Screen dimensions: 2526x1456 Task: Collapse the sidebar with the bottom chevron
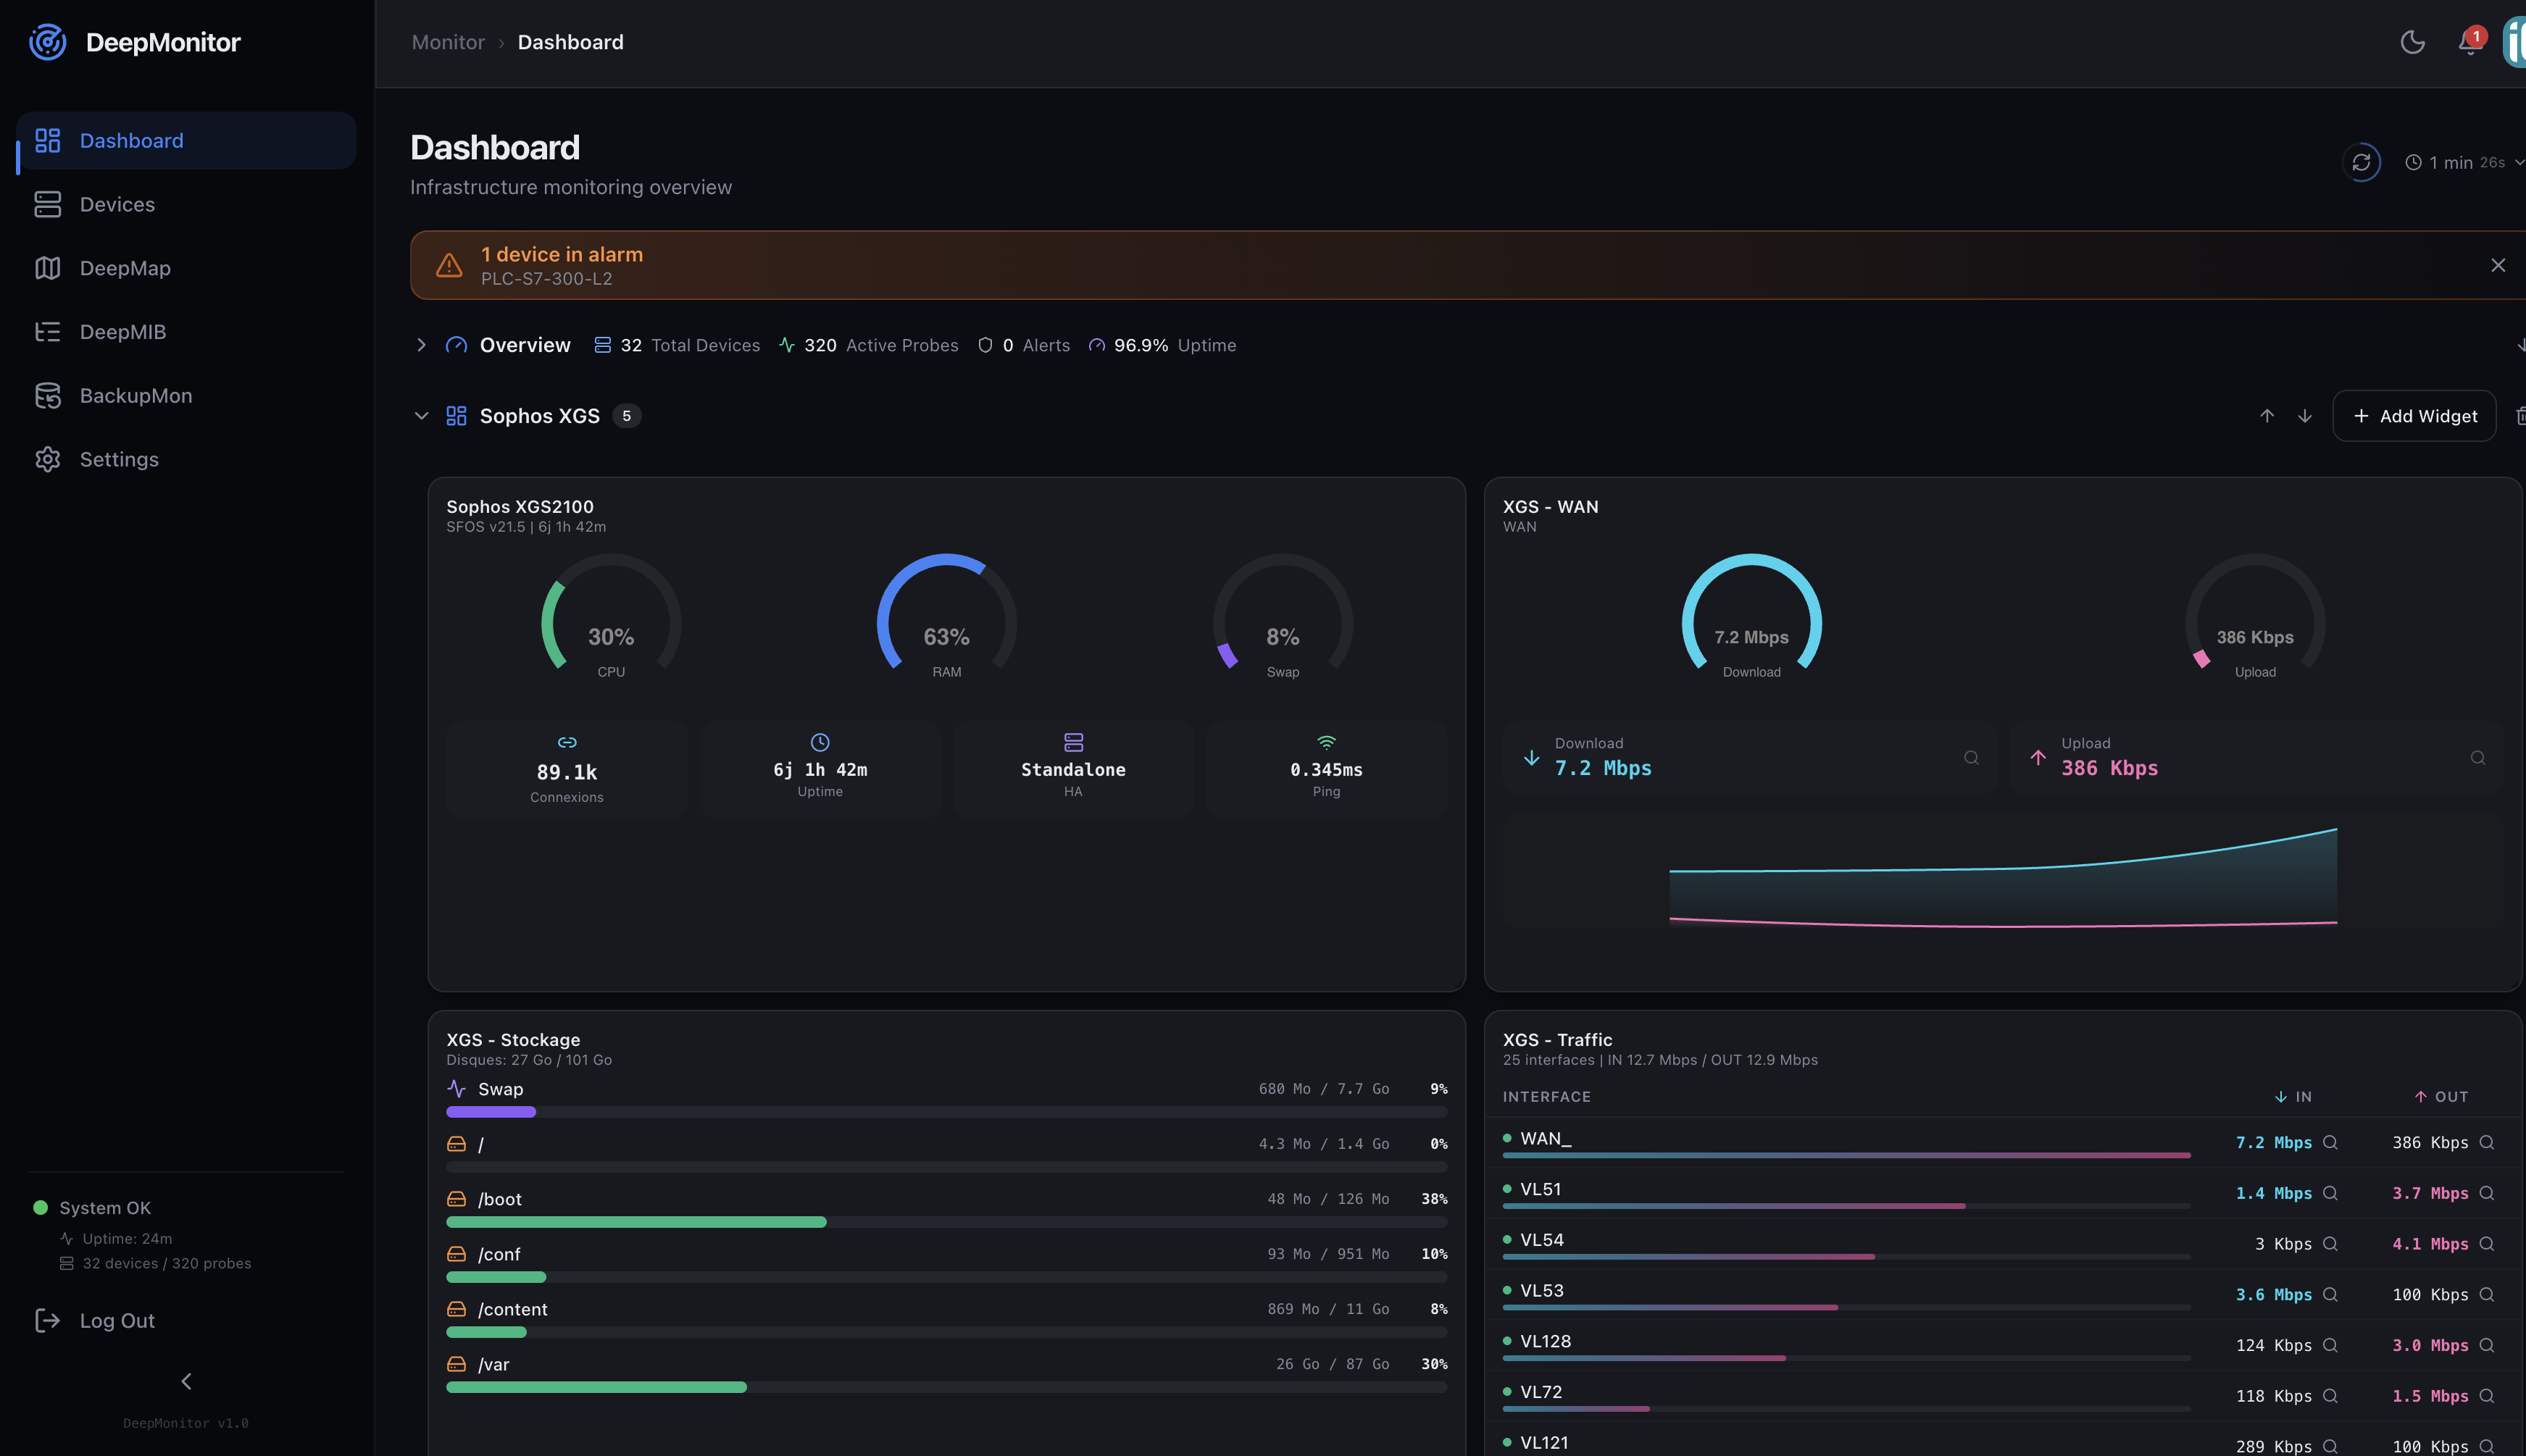tap(185, 1381)
